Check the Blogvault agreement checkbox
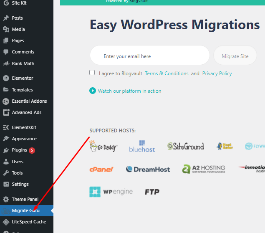The height and width of the screenshot is (233, 265). 92,73
